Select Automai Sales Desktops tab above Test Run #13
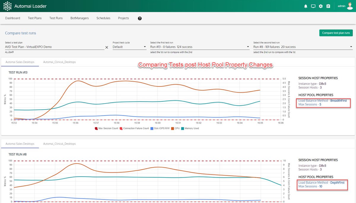This screenshot has width=356, height=203. 20,62
